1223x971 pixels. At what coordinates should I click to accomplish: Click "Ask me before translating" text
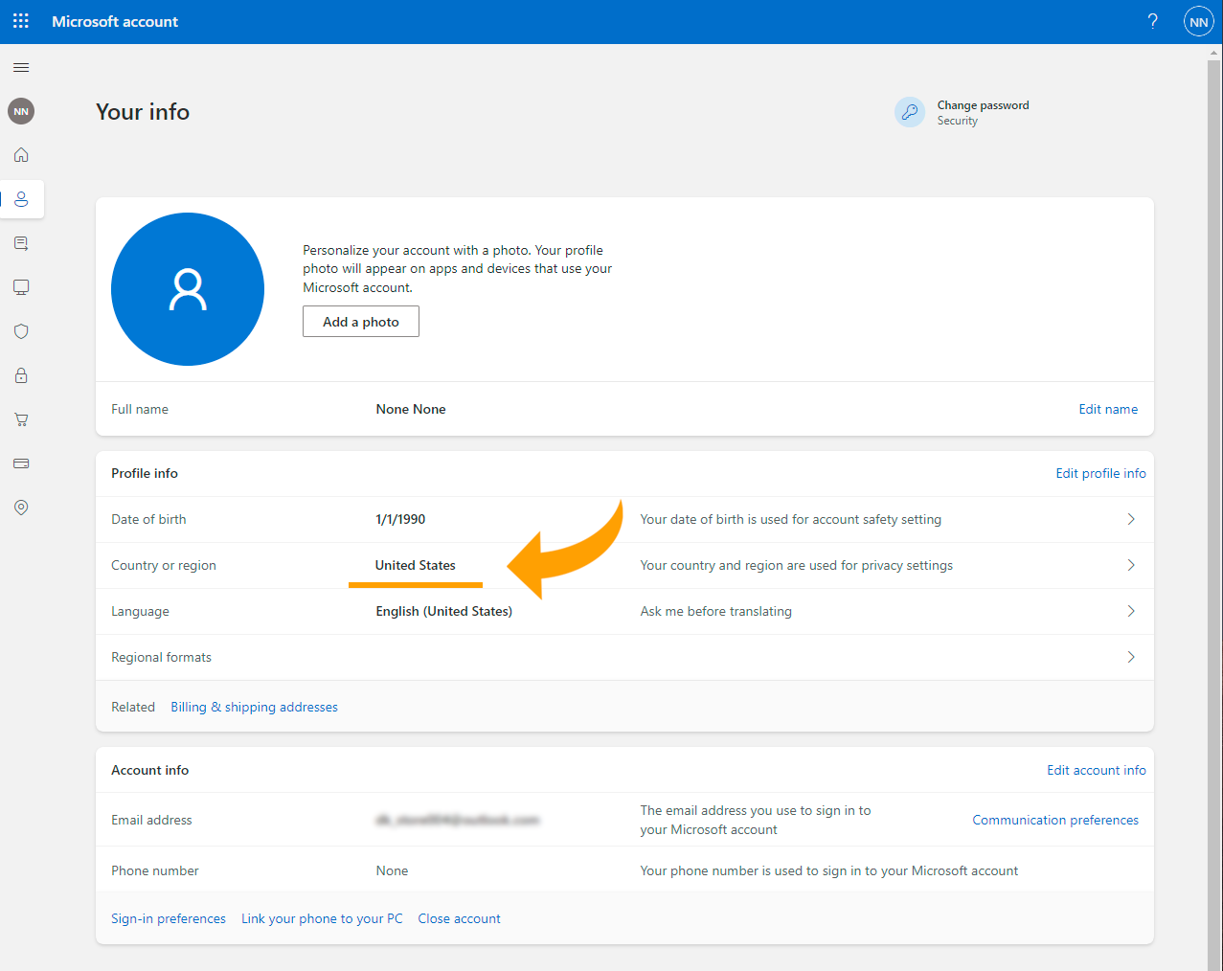click(716, 611)
